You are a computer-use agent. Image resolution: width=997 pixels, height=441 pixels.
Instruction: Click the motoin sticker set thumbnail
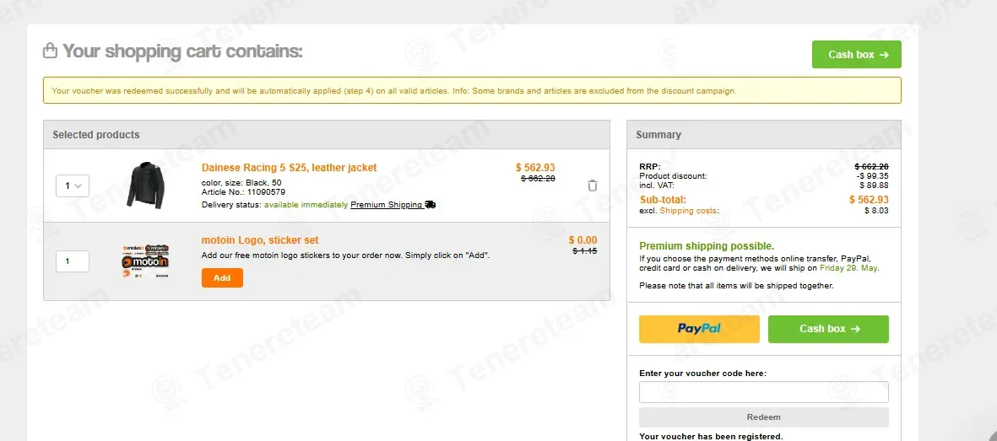145,261
